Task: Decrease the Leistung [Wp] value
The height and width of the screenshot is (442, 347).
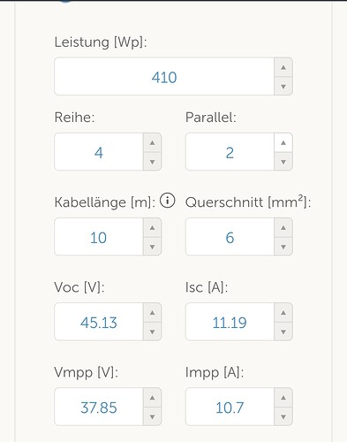Action: coord(283,87)
